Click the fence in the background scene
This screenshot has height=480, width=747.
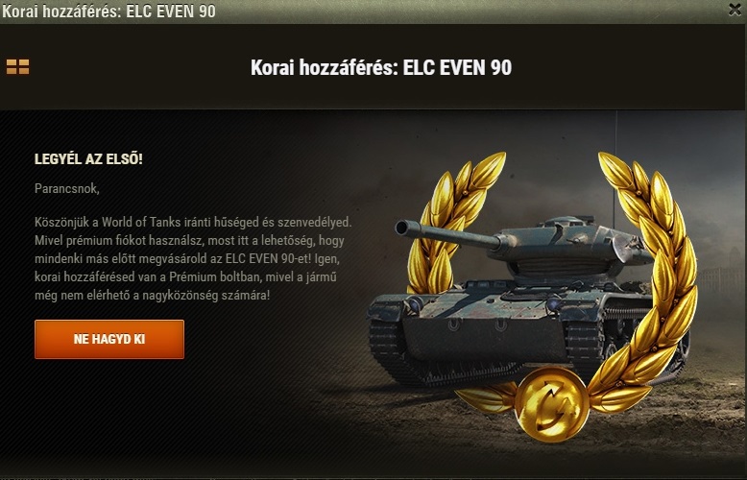point(721,281)
